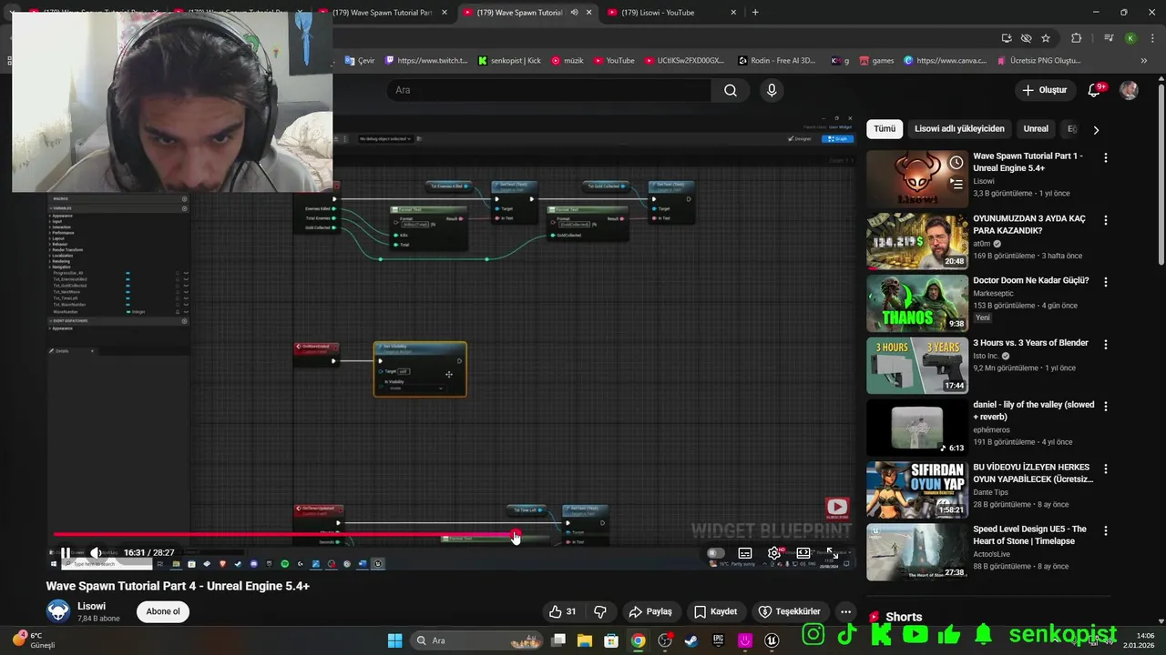Turn on subtitles in the video player
The height and width of the screenshot is (655, 1166).
pos(745,553)
